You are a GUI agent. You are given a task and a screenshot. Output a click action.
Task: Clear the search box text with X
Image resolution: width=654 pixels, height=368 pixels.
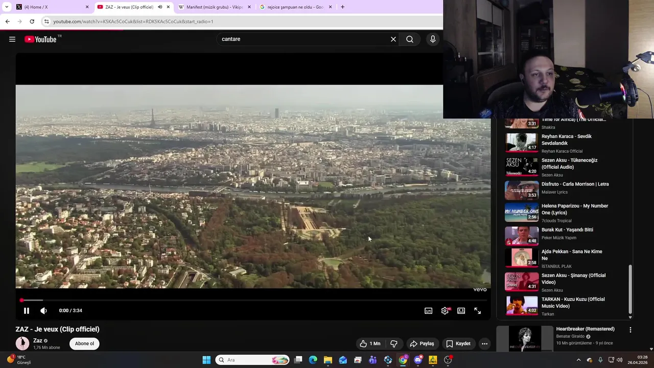coord(393,39)
